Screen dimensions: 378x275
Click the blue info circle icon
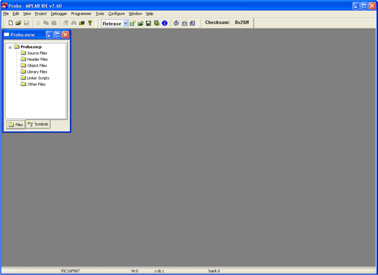[x=165, y=23]
